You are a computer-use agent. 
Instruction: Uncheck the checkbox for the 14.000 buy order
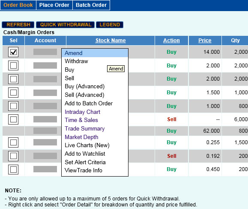pos(13,52)
